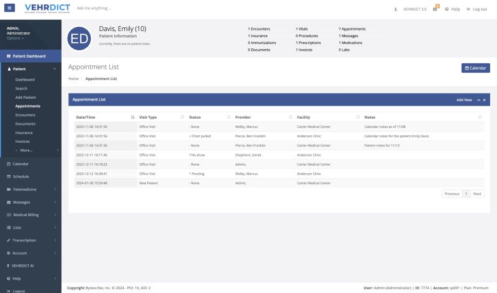Click Log out in top bar

pos(476,9)
